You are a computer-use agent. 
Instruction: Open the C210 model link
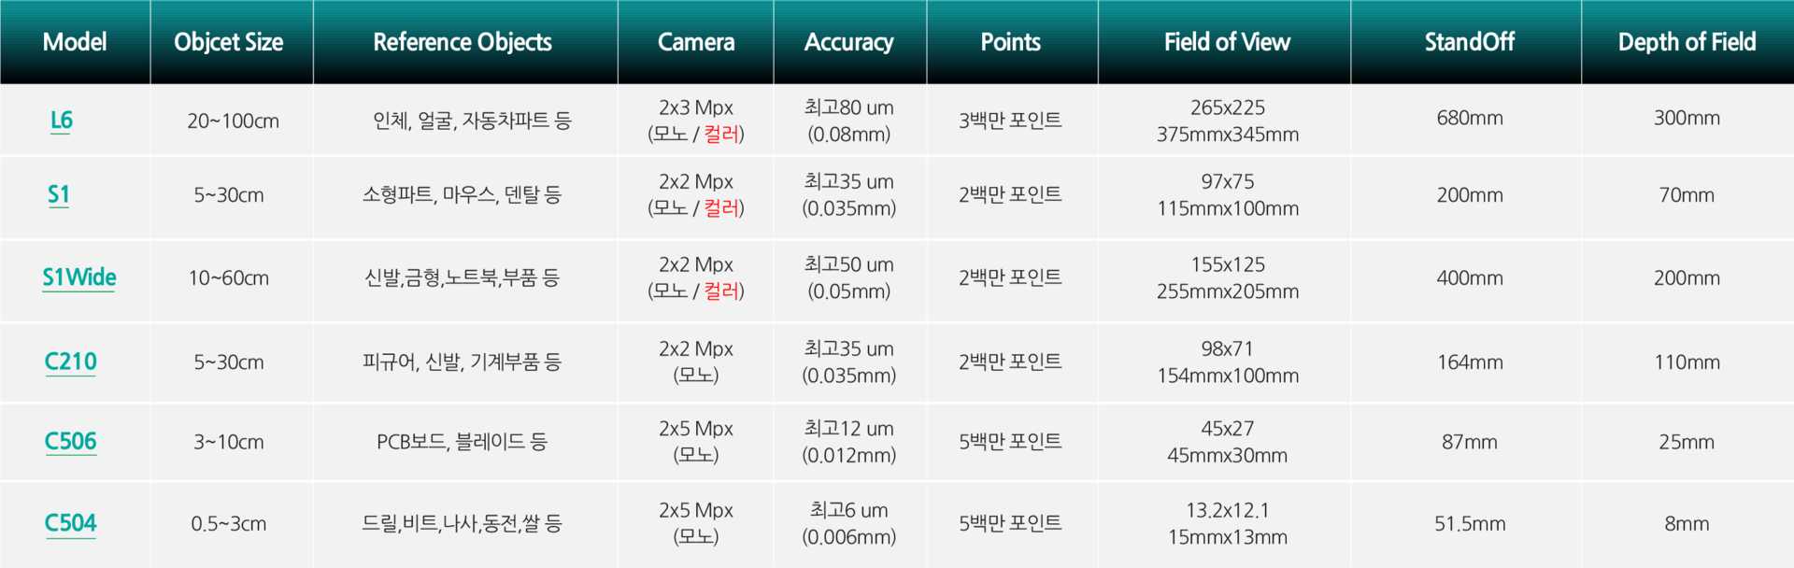(x=71, y=362)
